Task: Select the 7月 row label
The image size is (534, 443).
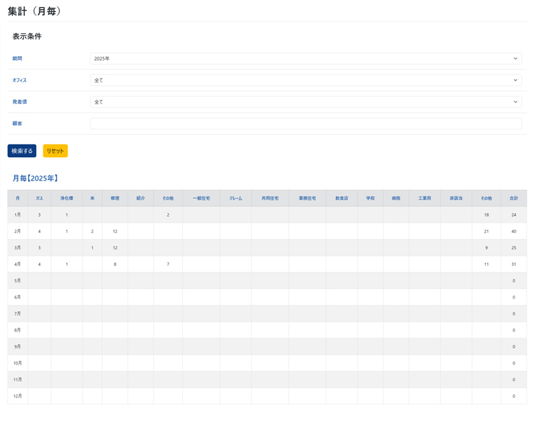Action: (18, 314)
